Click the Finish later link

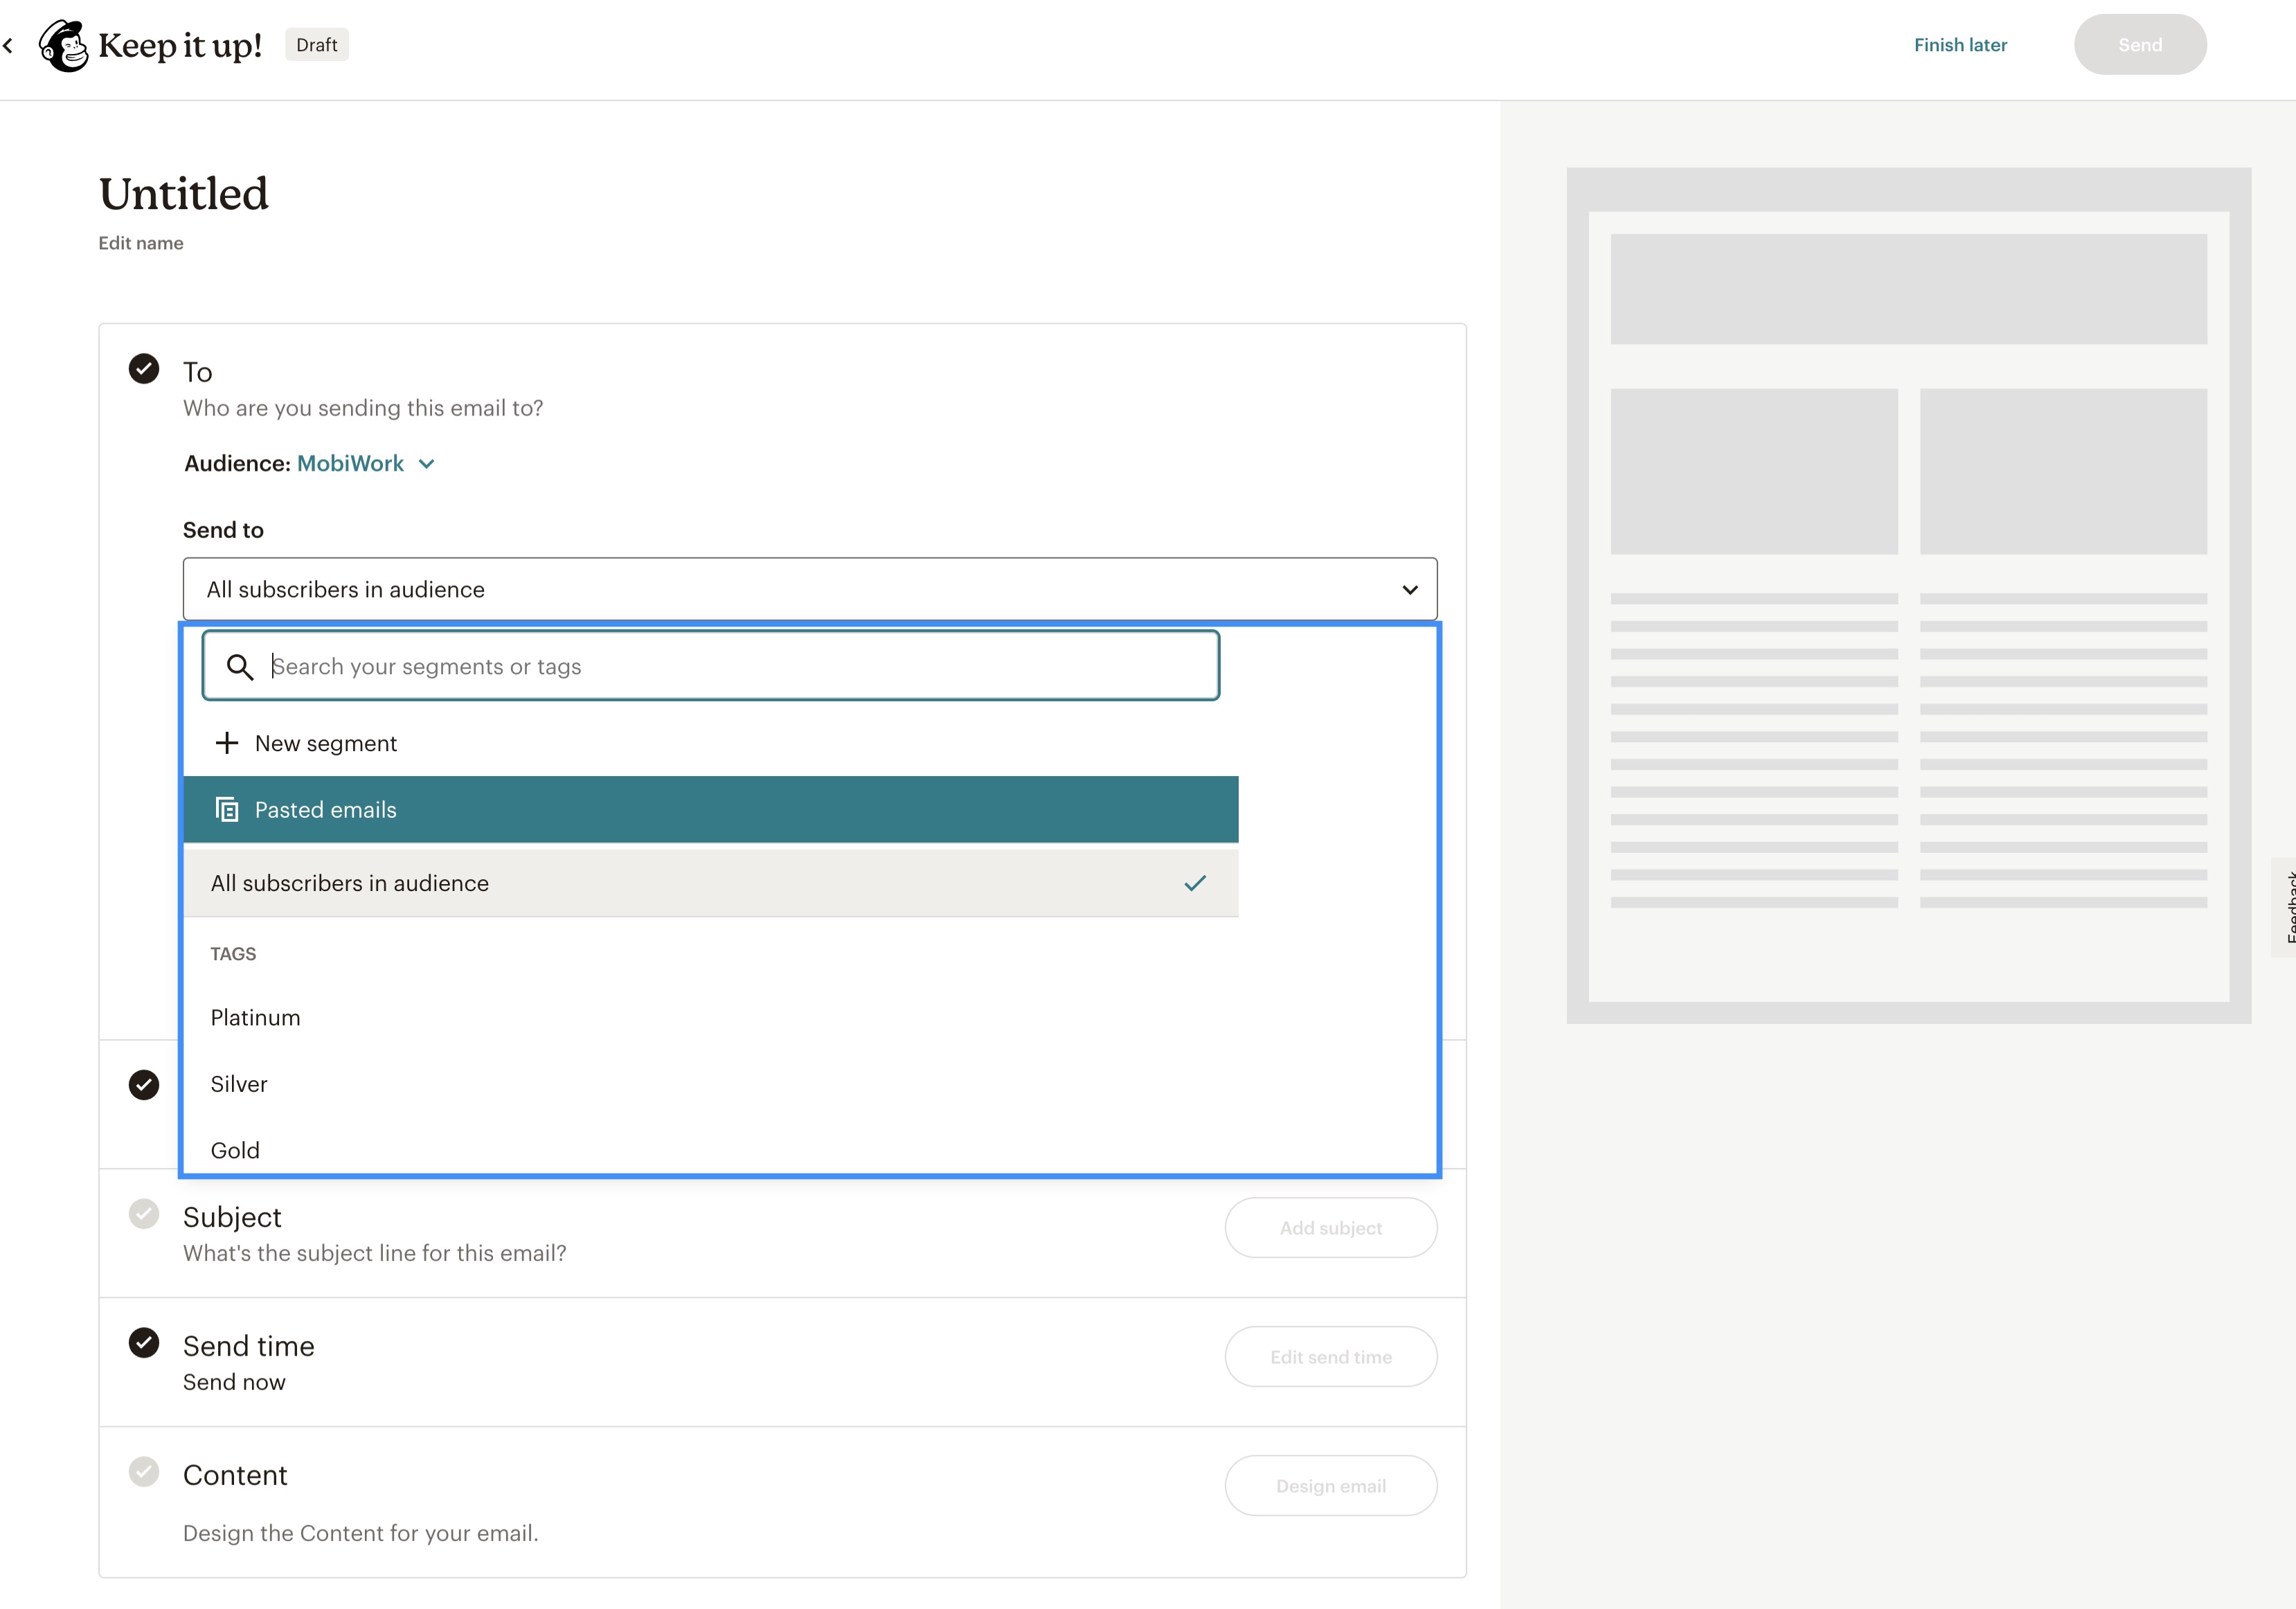(x=1959, y=45)
